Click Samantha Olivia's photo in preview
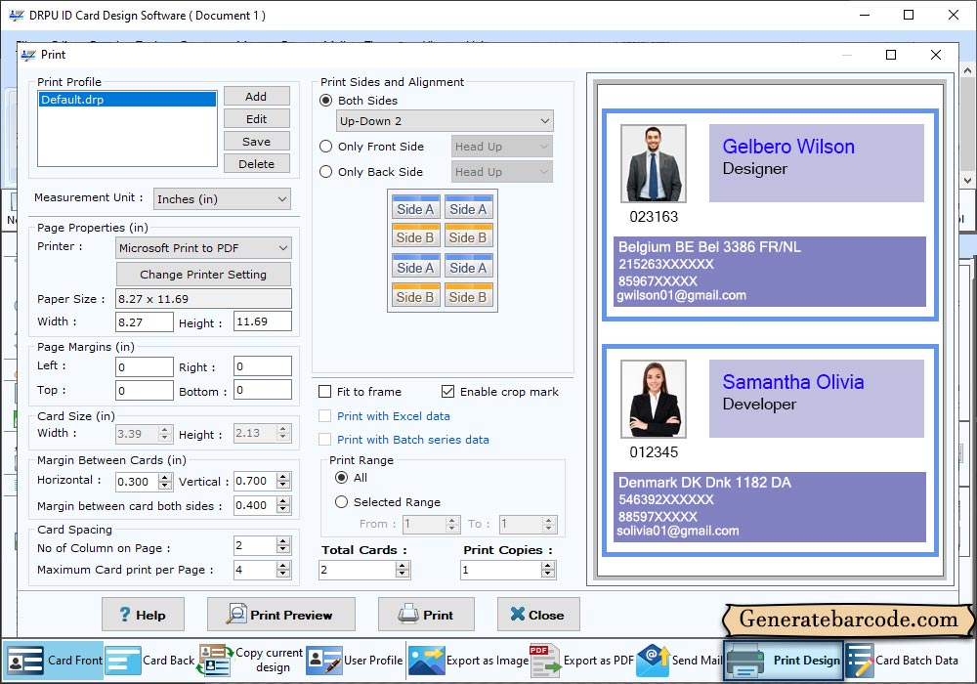977x684 pixels. (x=653, y=399)
